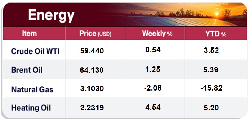Select the -15.82 YTD value
This screenshot has height=128, width=251.
point(212,88)
